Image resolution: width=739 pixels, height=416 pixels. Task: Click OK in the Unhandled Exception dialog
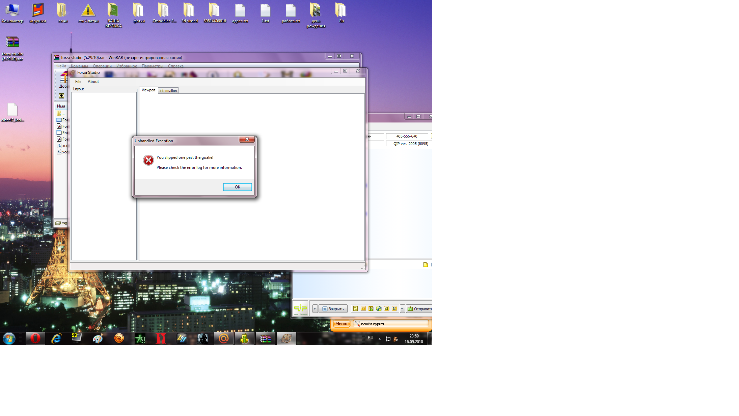click(x=237, y=187)
